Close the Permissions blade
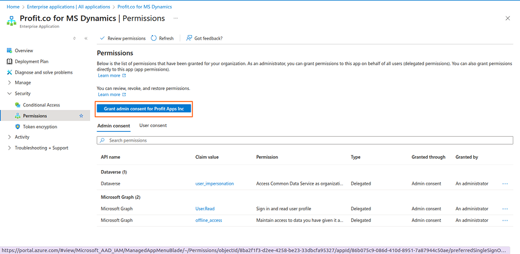The image size is (520, 254). (507, 19)
